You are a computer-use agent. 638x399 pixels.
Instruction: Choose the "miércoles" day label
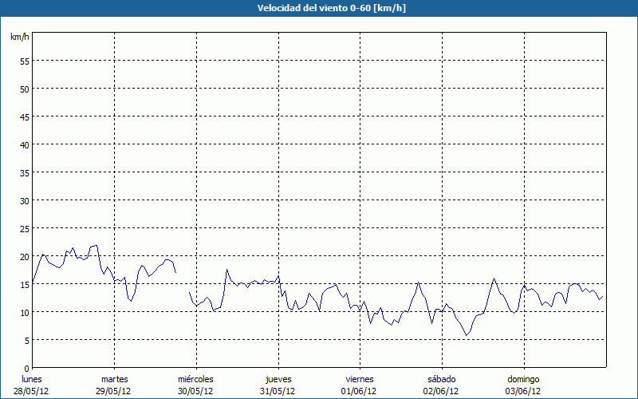point(195,379)
